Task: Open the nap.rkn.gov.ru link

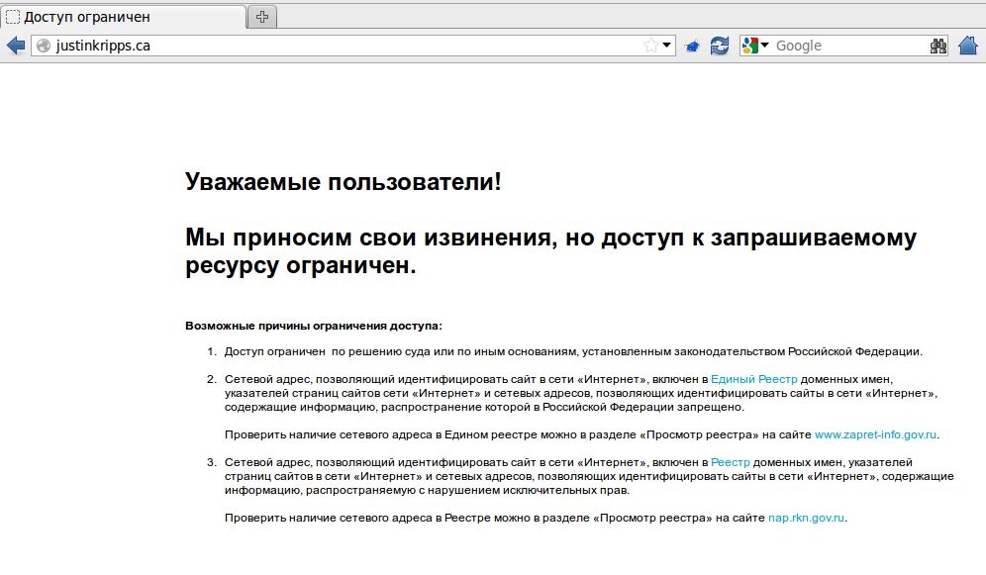Action: click(x=806, y=518)
